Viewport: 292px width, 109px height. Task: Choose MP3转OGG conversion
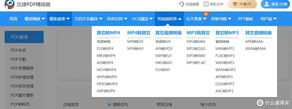coord(196,49)
